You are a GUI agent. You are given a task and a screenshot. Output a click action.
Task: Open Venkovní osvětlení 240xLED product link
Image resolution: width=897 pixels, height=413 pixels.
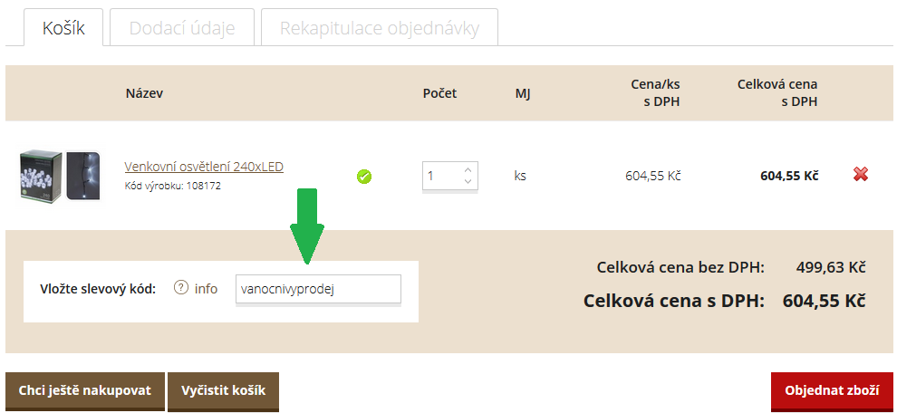(x=204, y=167)
